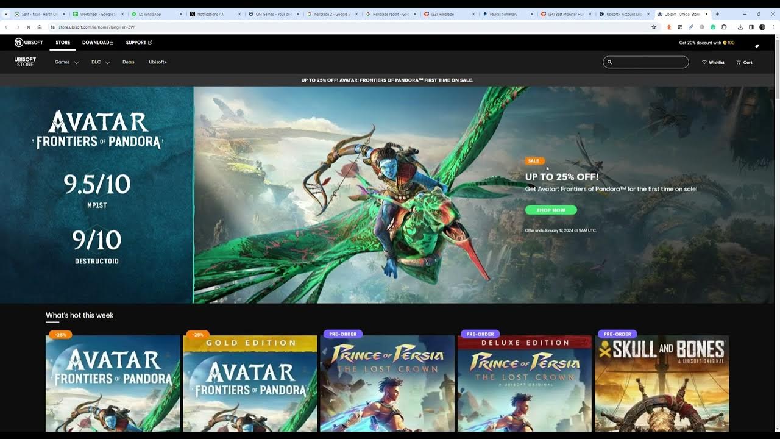
Task: Click the browser address bar URL
Action: point(96,27)
